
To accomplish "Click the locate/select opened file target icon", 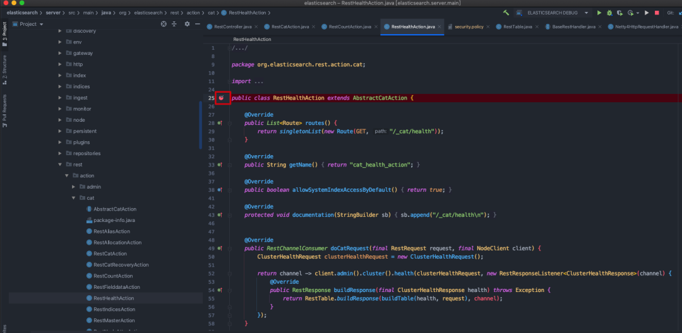I will pos(164,24).
